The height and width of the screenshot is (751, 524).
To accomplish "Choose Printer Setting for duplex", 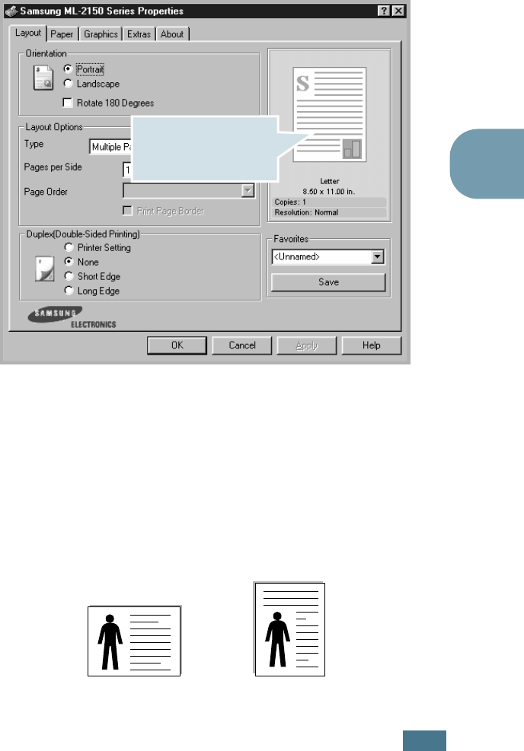I will coord(97,247).
